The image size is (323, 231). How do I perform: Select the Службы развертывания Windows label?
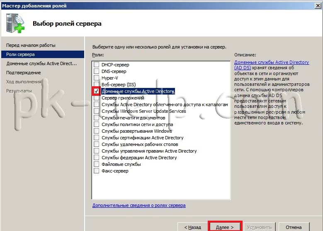[x=136, y=131]
